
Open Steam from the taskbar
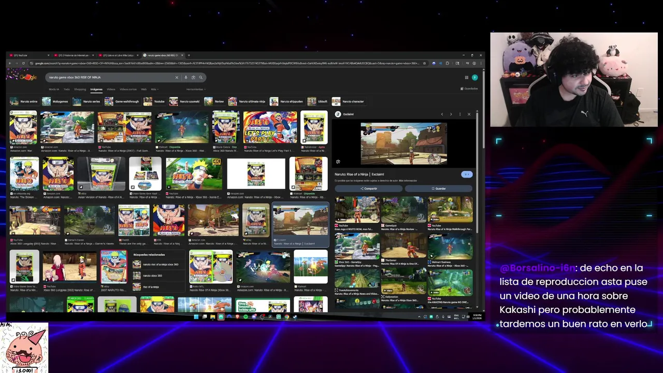(295, 317)
